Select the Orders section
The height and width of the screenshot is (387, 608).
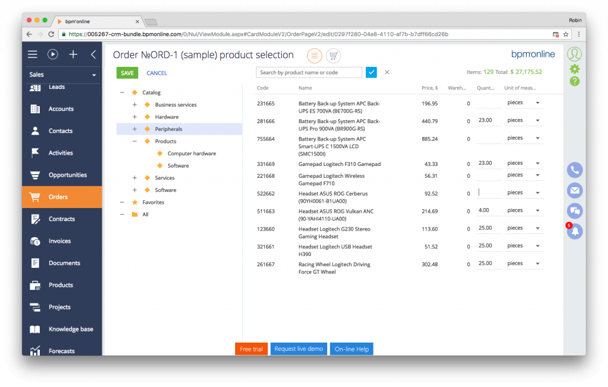click(x=62, y=197)
